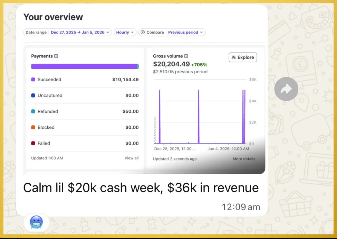Click the orange Blocked color dot
The width and height of the screenshot is (337, 239).
click(33, 127)
